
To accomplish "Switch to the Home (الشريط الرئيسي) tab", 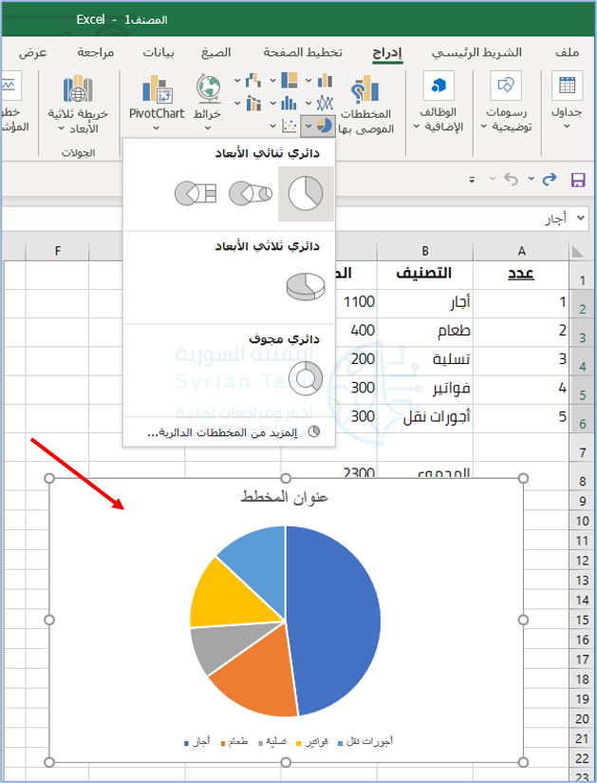I will coord(476,52).
